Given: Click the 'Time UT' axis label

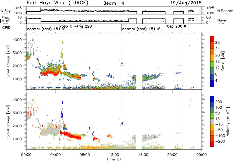Looking at the screenshot, I should pyautogui.click(x=114, y=159).
